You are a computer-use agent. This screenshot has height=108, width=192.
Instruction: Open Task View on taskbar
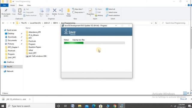(65, 106)
